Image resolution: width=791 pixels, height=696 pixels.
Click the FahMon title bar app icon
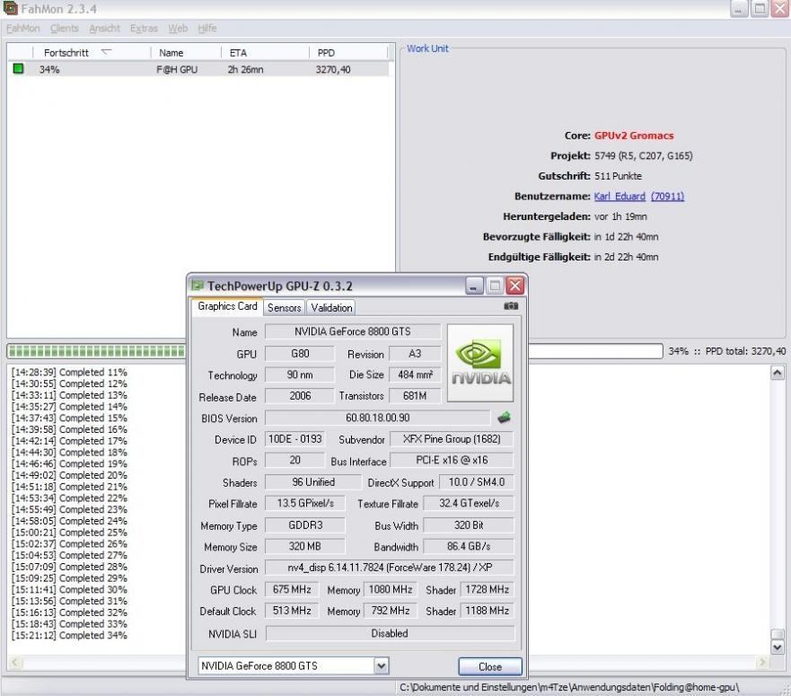click(10, 8)
